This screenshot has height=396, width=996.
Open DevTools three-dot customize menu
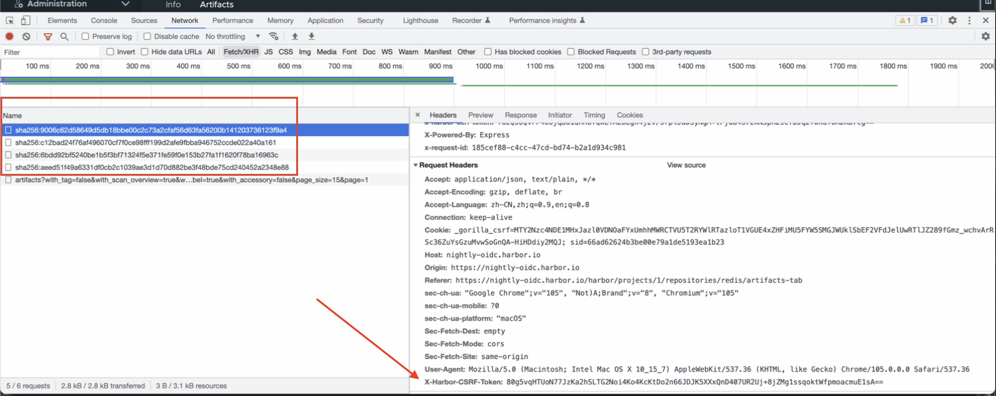click(969, 20)
